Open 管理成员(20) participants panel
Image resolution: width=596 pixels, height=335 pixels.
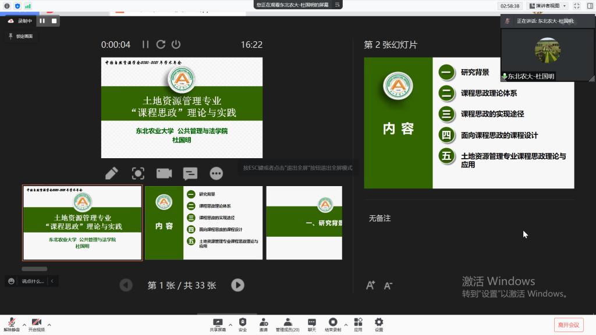click(x=288, y=323)
